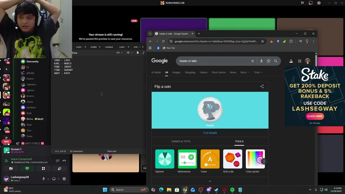The image size is (345, 194).
Task: Open Chrome extensions puzzle icon
Action: [x=291, y=41]
